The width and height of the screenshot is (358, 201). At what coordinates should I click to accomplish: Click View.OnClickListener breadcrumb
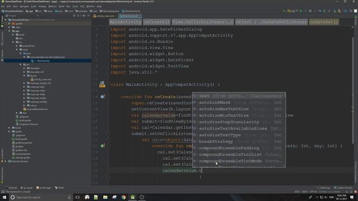click(202, 22)
